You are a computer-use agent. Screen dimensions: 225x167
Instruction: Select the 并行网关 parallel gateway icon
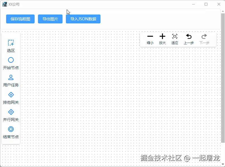coord(11,112)
